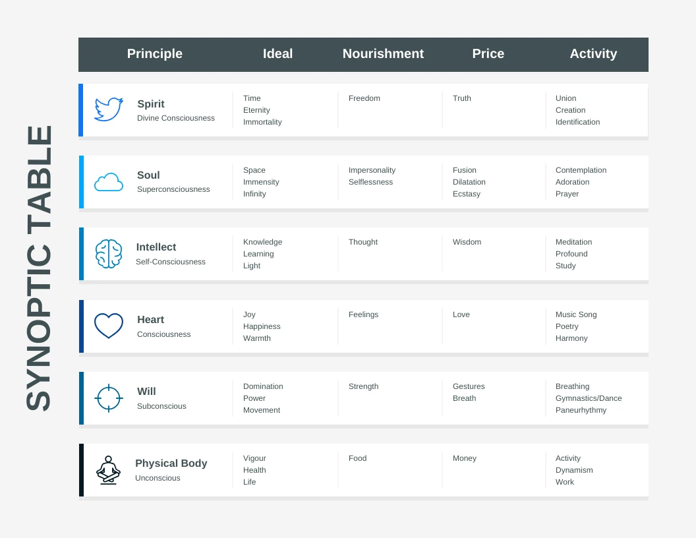Click the Freedom nourishment cell
696x538 pixels.
[x=364, y=98]
